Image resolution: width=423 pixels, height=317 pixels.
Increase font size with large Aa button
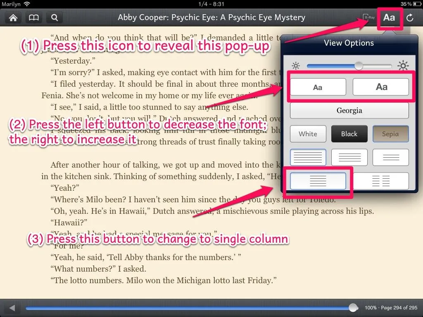pos(381,87)
